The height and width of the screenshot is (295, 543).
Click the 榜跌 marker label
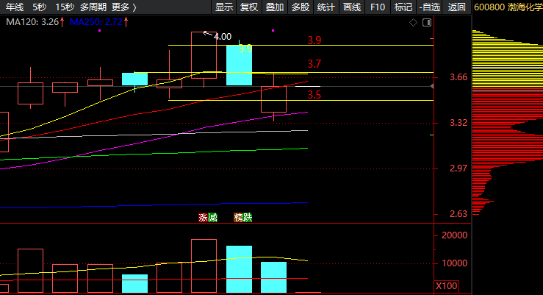tap(242, 217)
